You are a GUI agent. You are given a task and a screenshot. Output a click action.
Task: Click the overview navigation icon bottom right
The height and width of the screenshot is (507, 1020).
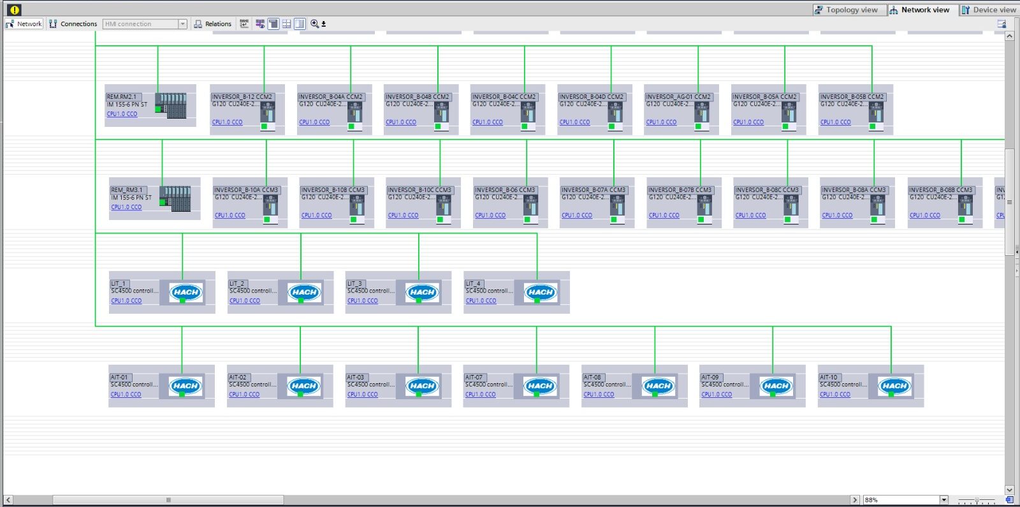pos(1009,500)
